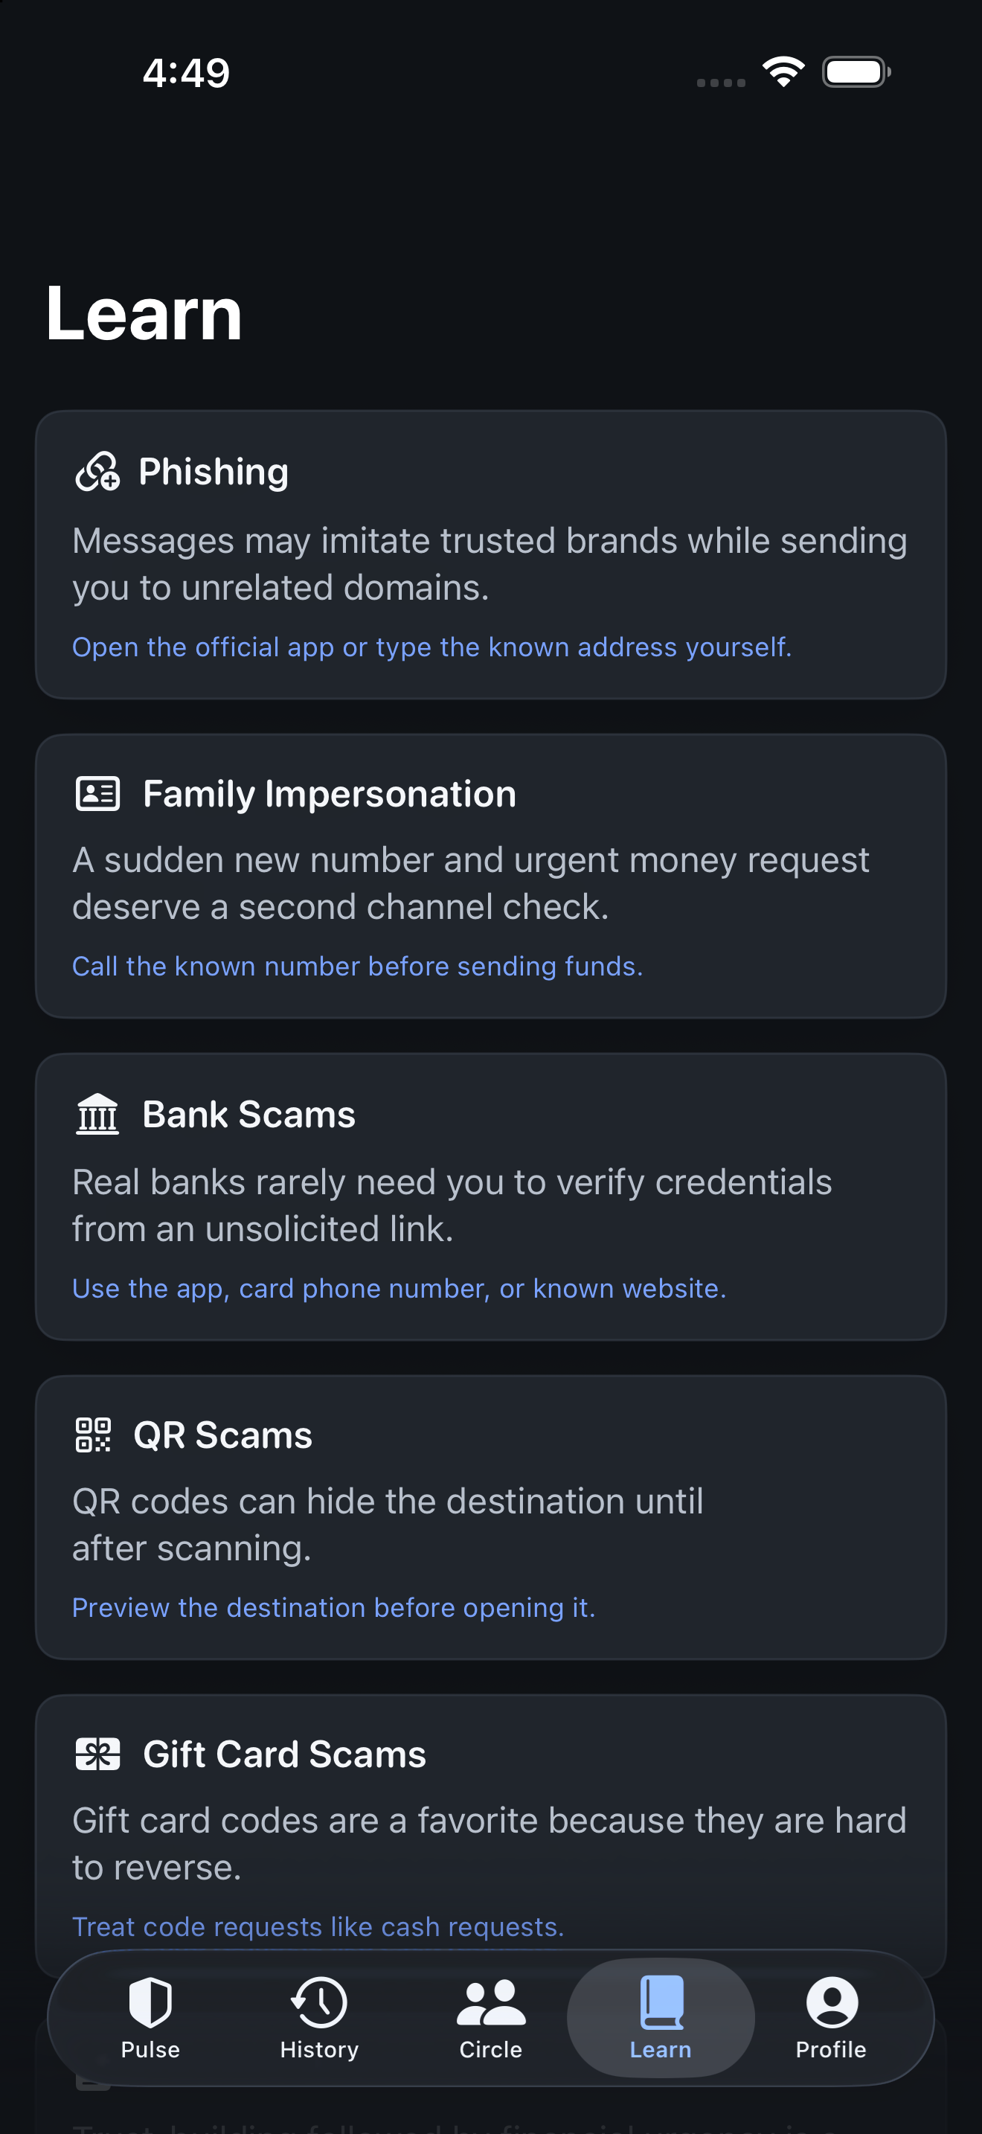Tap the Pulse shield icon
Screen dimensions: 982x2134
[x=151, y=2002]
